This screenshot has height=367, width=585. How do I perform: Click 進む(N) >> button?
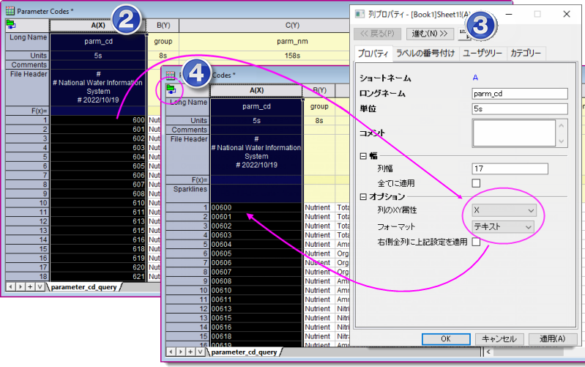[430, 34]
